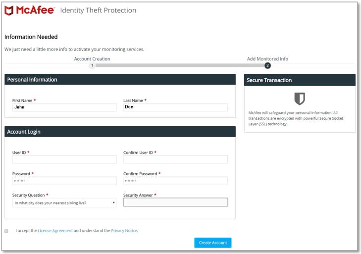This screenshot has width=361, height=254.
Task: Select the Confirm Password input box
Action: point(175,181)
